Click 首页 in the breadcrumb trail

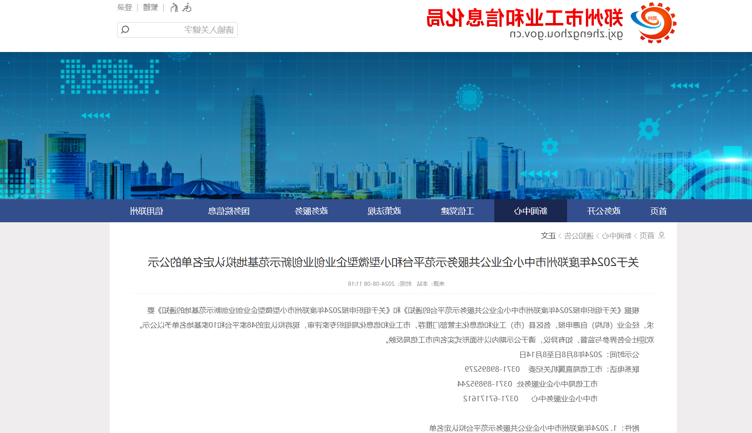point(647,236)
